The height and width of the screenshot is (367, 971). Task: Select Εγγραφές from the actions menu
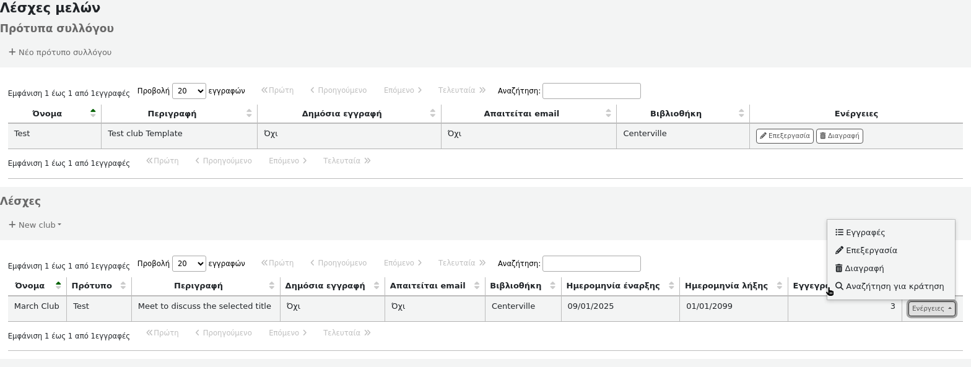coord(865,233)
